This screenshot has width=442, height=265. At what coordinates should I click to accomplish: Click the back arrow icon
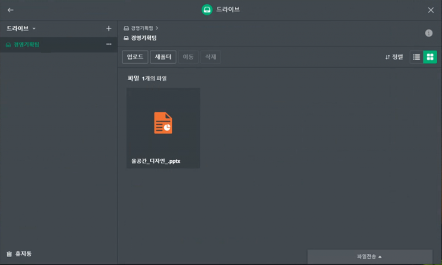pos(10,10)
